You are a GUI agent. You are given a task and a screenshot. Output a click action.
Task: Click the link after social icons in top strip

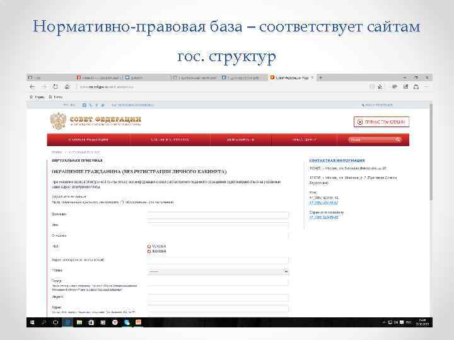coord(132,105)
